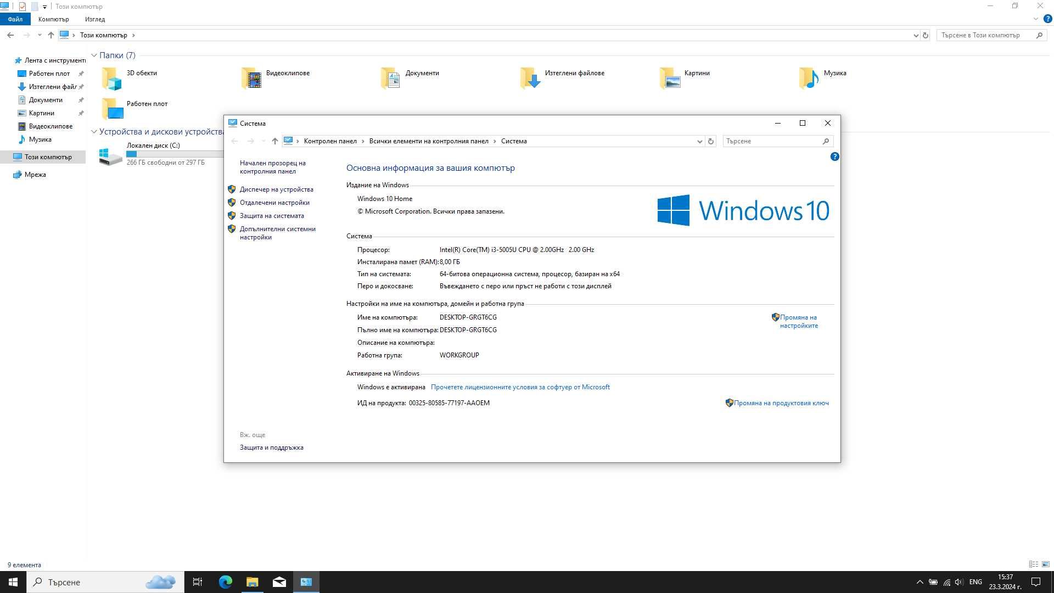
Task: Switch to large icons view in Explorer status bar
Action: (x=1046, y=564)
